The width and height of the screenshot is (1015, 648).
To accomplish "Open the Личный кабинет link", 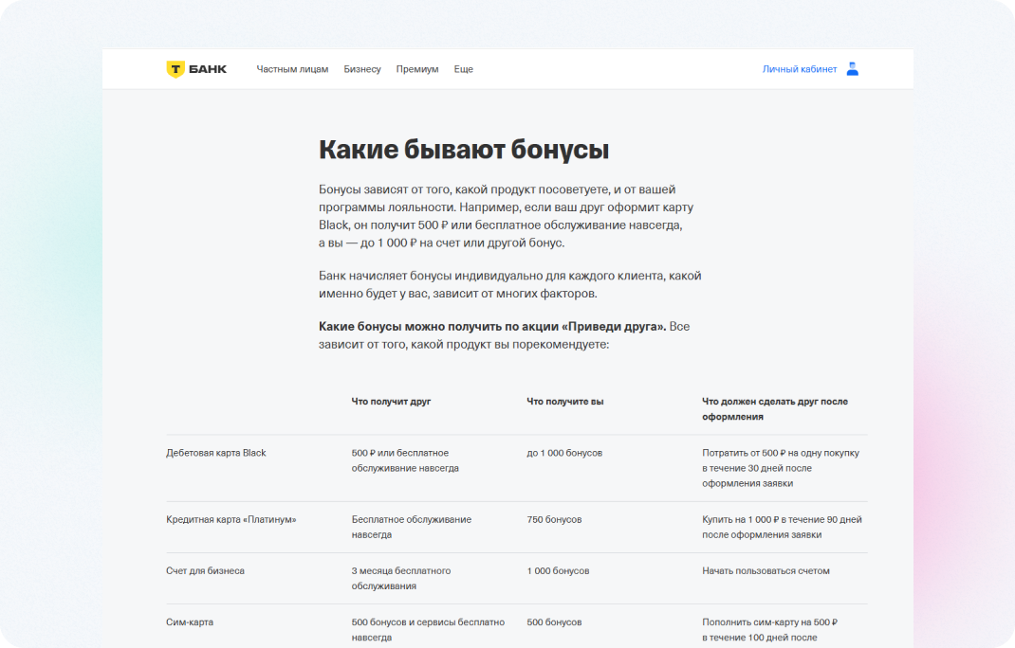I will click(799, 69).
